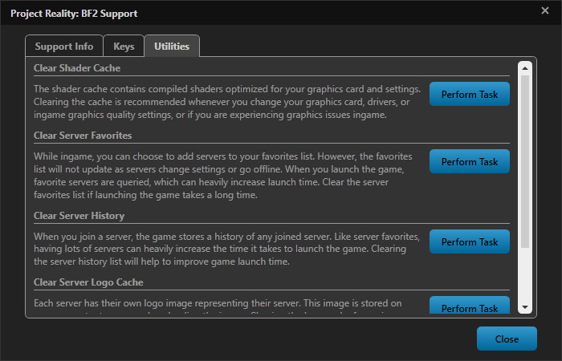Click the shader cache description paragraph

pyautogui.click(x=227, y=102)
